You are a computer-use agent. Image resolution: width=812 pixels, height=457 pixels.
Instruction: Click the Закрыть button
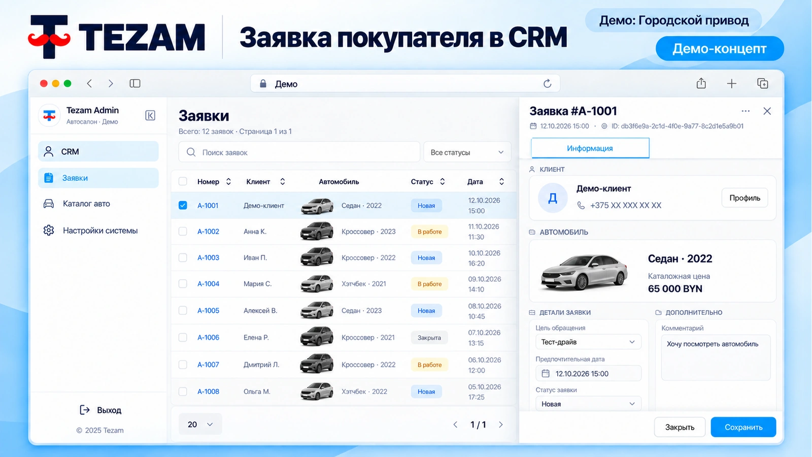point(680,427)
